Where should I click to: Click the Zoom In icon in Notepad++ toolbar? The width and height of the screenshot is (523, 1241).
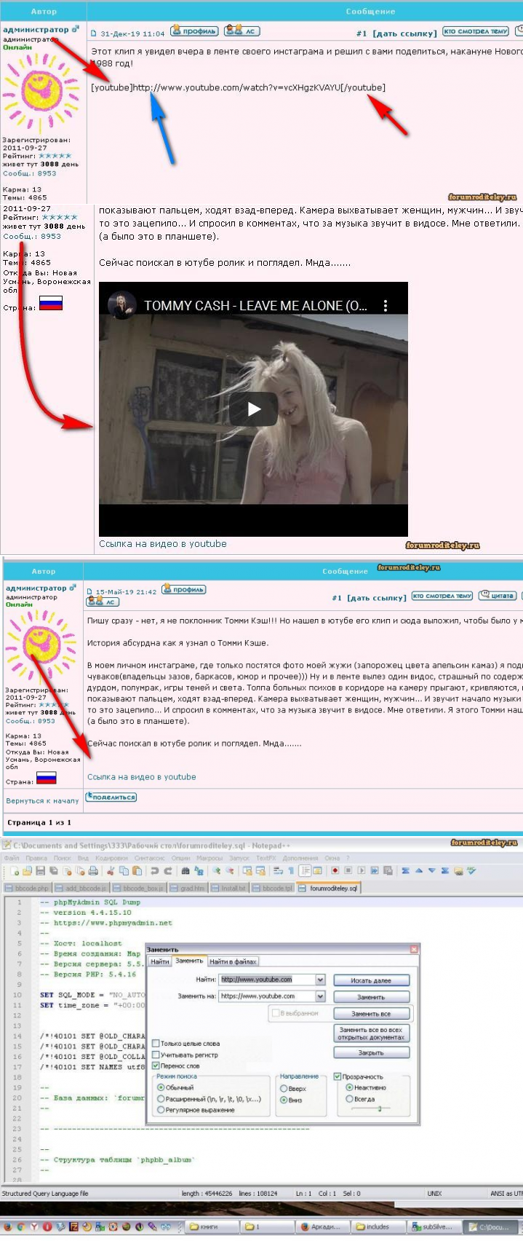pos(217,870)
